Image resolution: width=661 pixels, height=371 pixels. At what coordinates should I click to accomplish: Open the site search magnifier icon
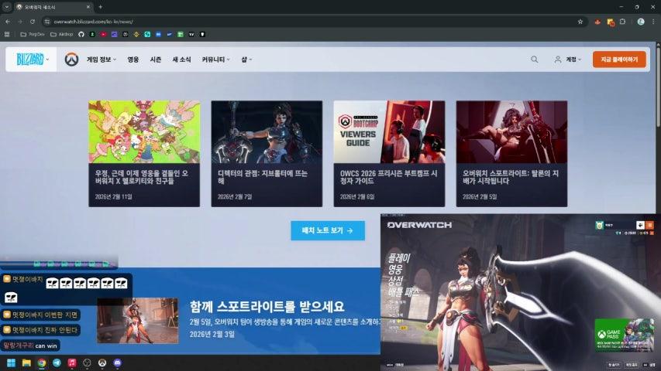(x=534, y=60)
